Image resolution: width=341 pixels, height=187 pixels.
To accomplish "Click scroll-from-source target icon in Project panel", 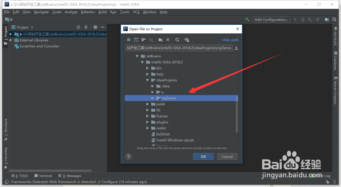I will pyautogui.click(x=78, y=27).
